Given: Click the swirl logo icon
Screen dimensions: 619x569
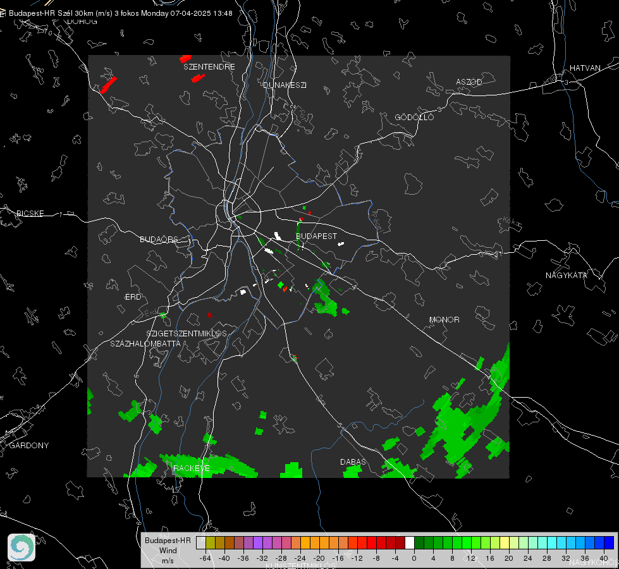Looking at the screenshot, I should 21,548.
